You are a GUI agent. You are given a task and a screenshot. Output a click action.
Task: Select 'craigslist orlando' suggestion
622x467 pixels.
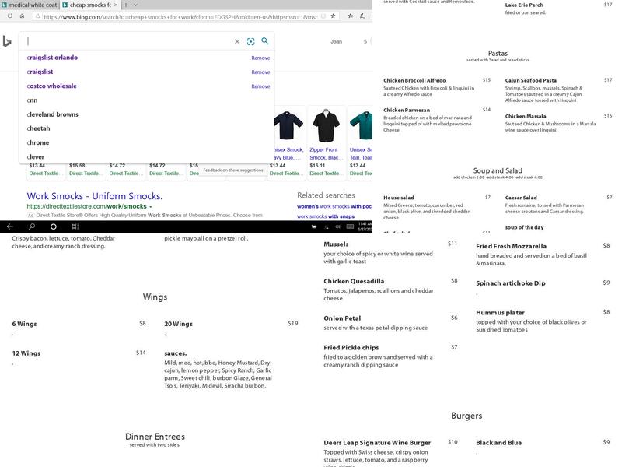pyautogui.click(x=52, y=58)
